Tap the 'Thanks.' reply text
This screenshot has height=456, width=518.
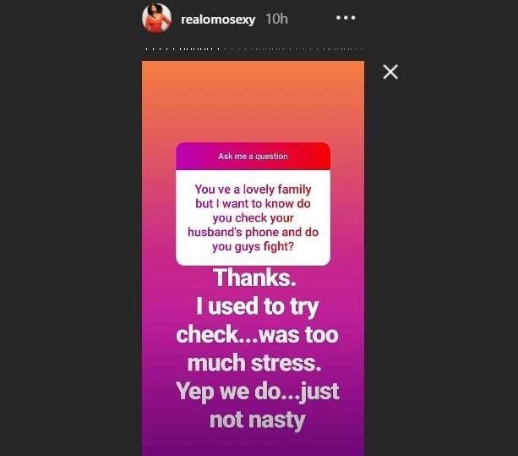coord(254,277)
